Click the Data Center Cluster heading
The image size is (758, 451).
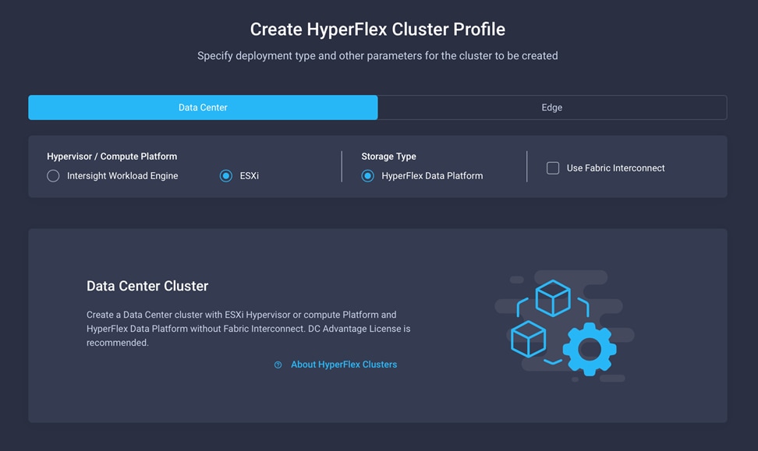[x=147, y=286]
